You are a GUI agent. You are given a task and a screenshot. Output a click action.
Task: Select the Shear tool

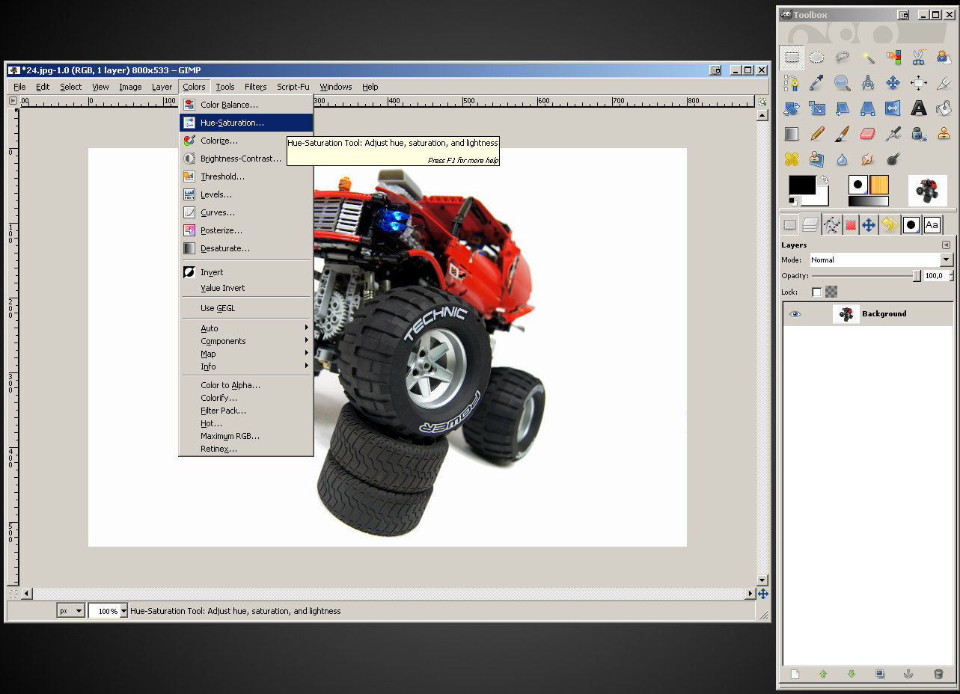(843, 108)
